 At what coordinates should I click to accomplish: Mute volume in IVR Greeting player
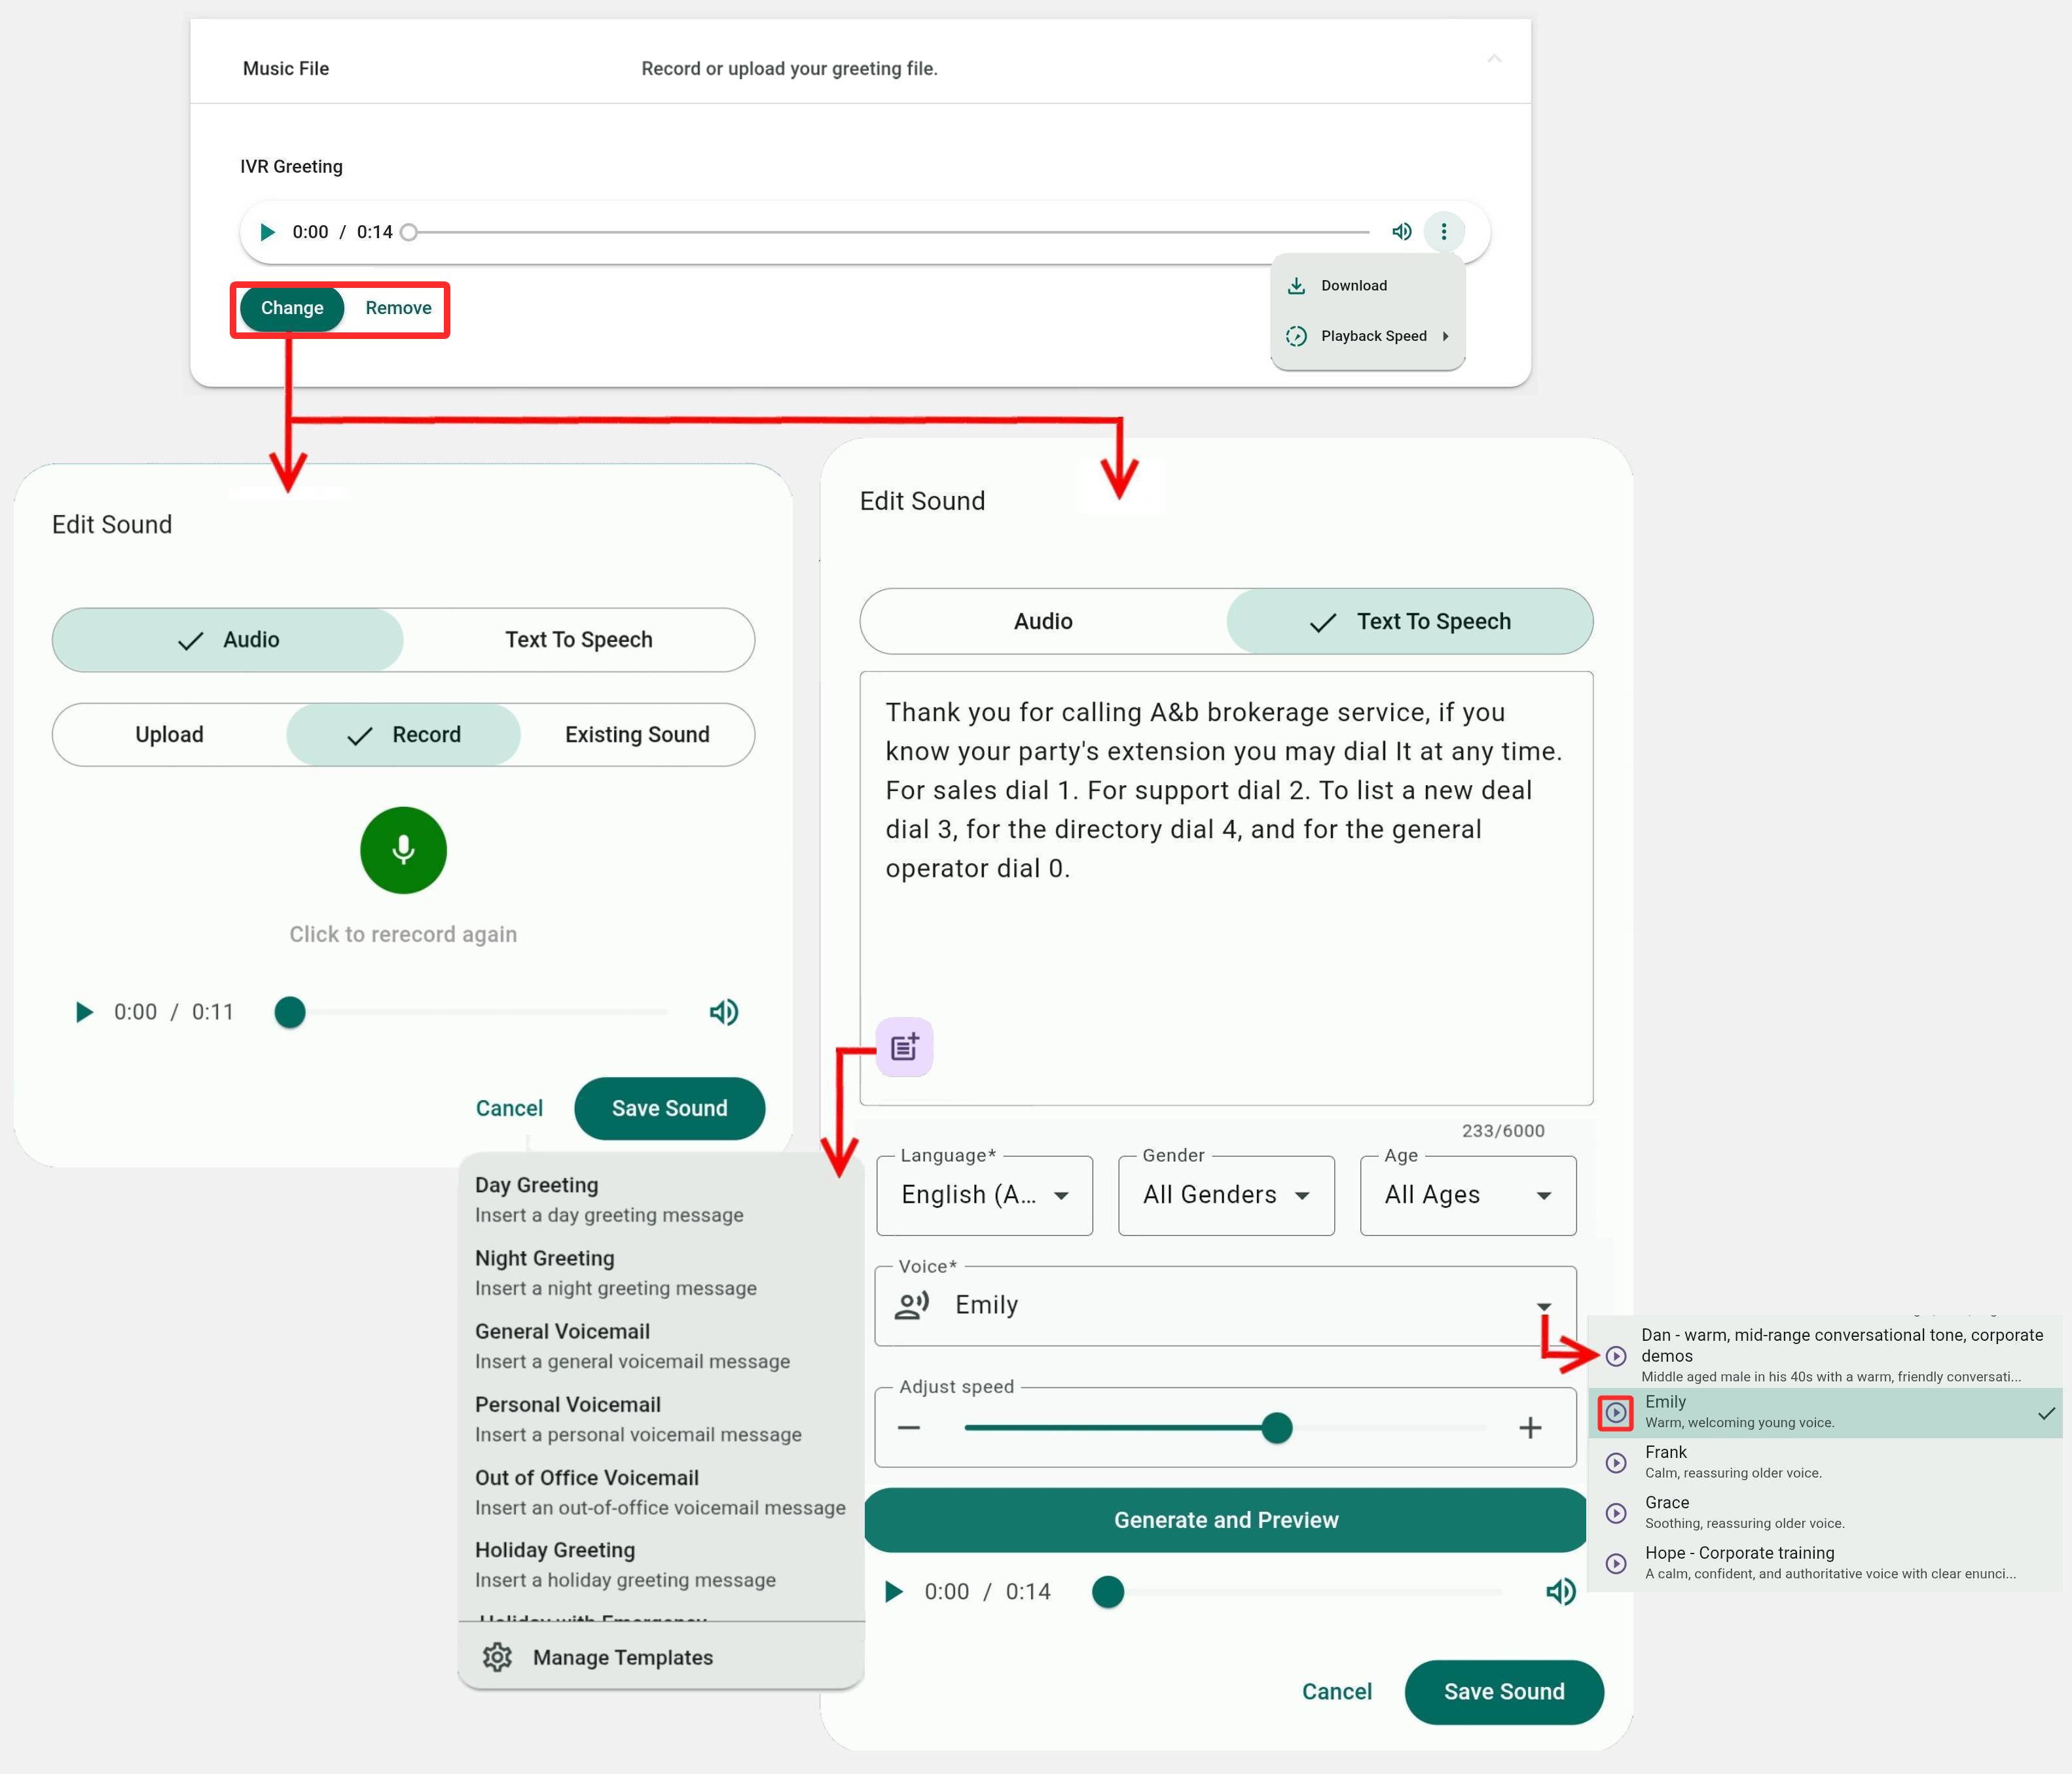[1402, 232]
